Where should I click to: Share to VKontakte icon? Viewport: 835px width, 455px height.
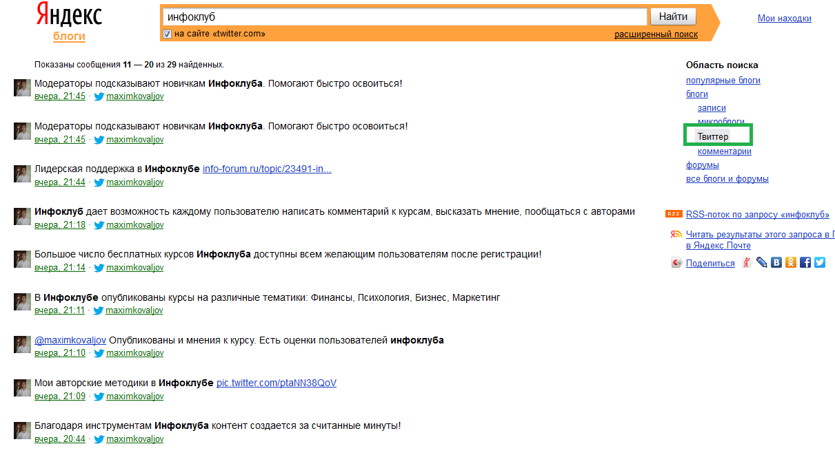(x=776, y=262)
